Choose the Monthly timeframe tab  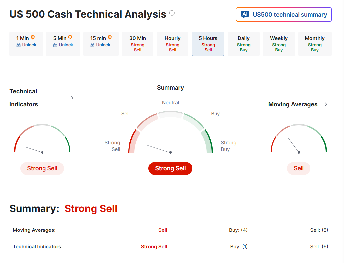pyautogui.click(x=314, y=44)
